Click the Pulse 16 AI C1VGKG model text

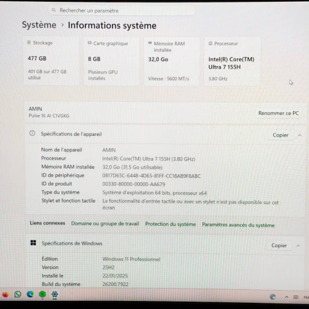49,116
